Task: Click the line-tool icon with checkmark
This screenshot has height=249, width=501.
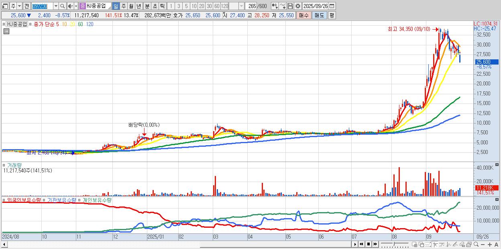Action: (x=283, y=6)
